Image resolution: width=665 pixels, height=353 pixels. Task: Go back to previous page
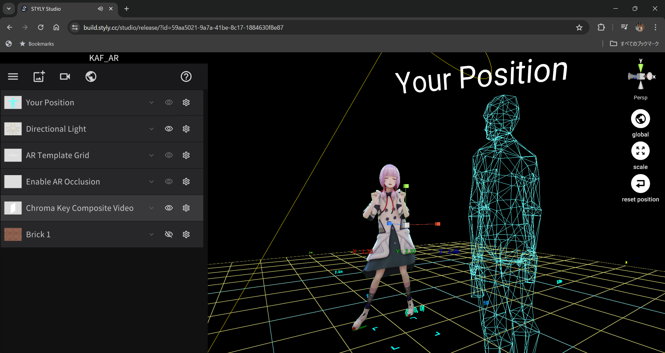(10, 27)
